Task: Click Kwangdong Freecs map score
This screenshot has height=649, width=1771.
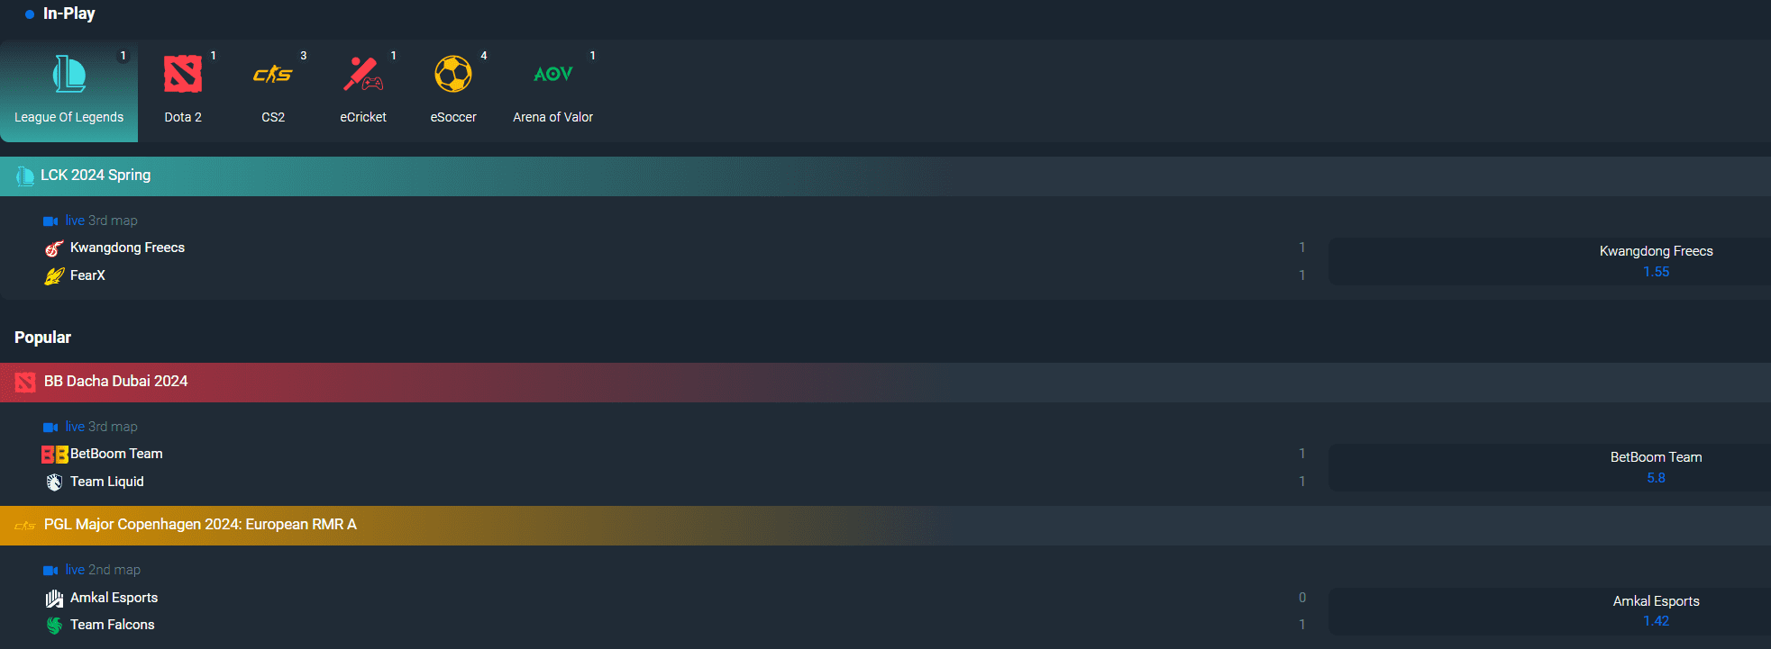Action: pos(1302,248)
